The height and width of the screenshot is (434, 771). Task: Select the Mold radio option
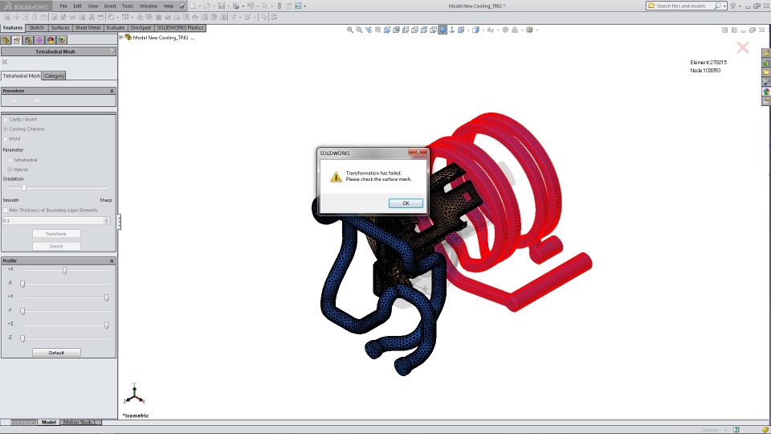coord(6,139)
